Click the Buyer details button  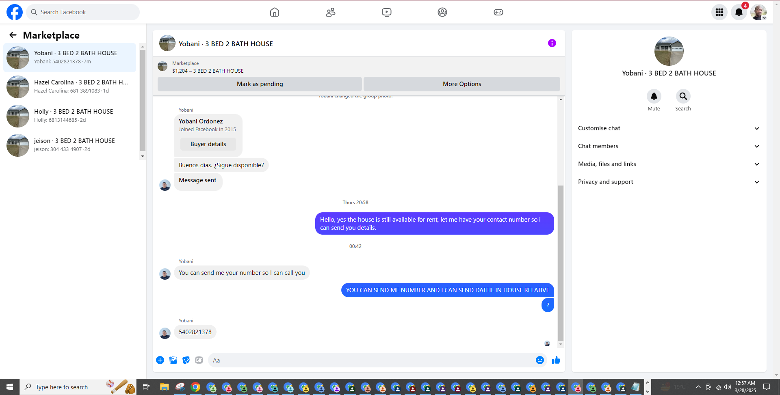tap(208, 144)
